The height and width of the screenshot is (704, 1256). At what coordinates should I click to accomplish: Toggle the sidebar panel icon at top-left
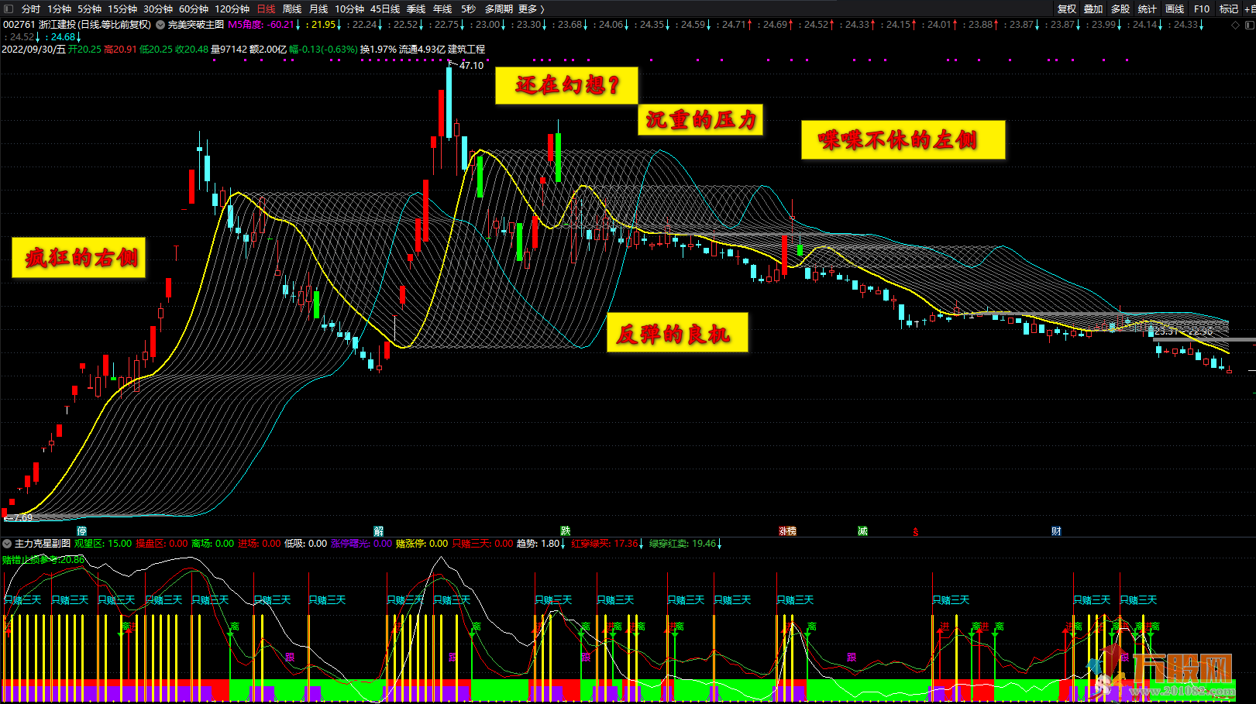[9, 9]
